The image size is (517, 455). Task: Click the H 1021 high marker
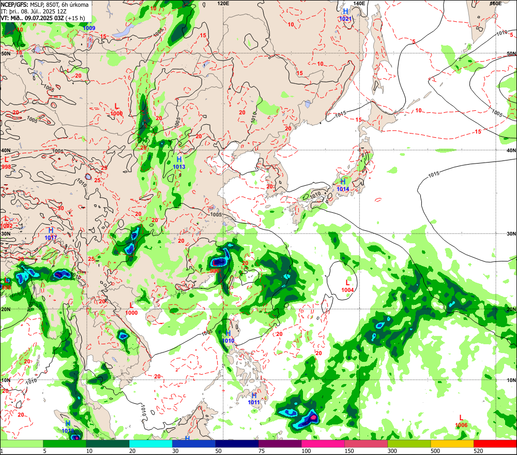point(345,15)
